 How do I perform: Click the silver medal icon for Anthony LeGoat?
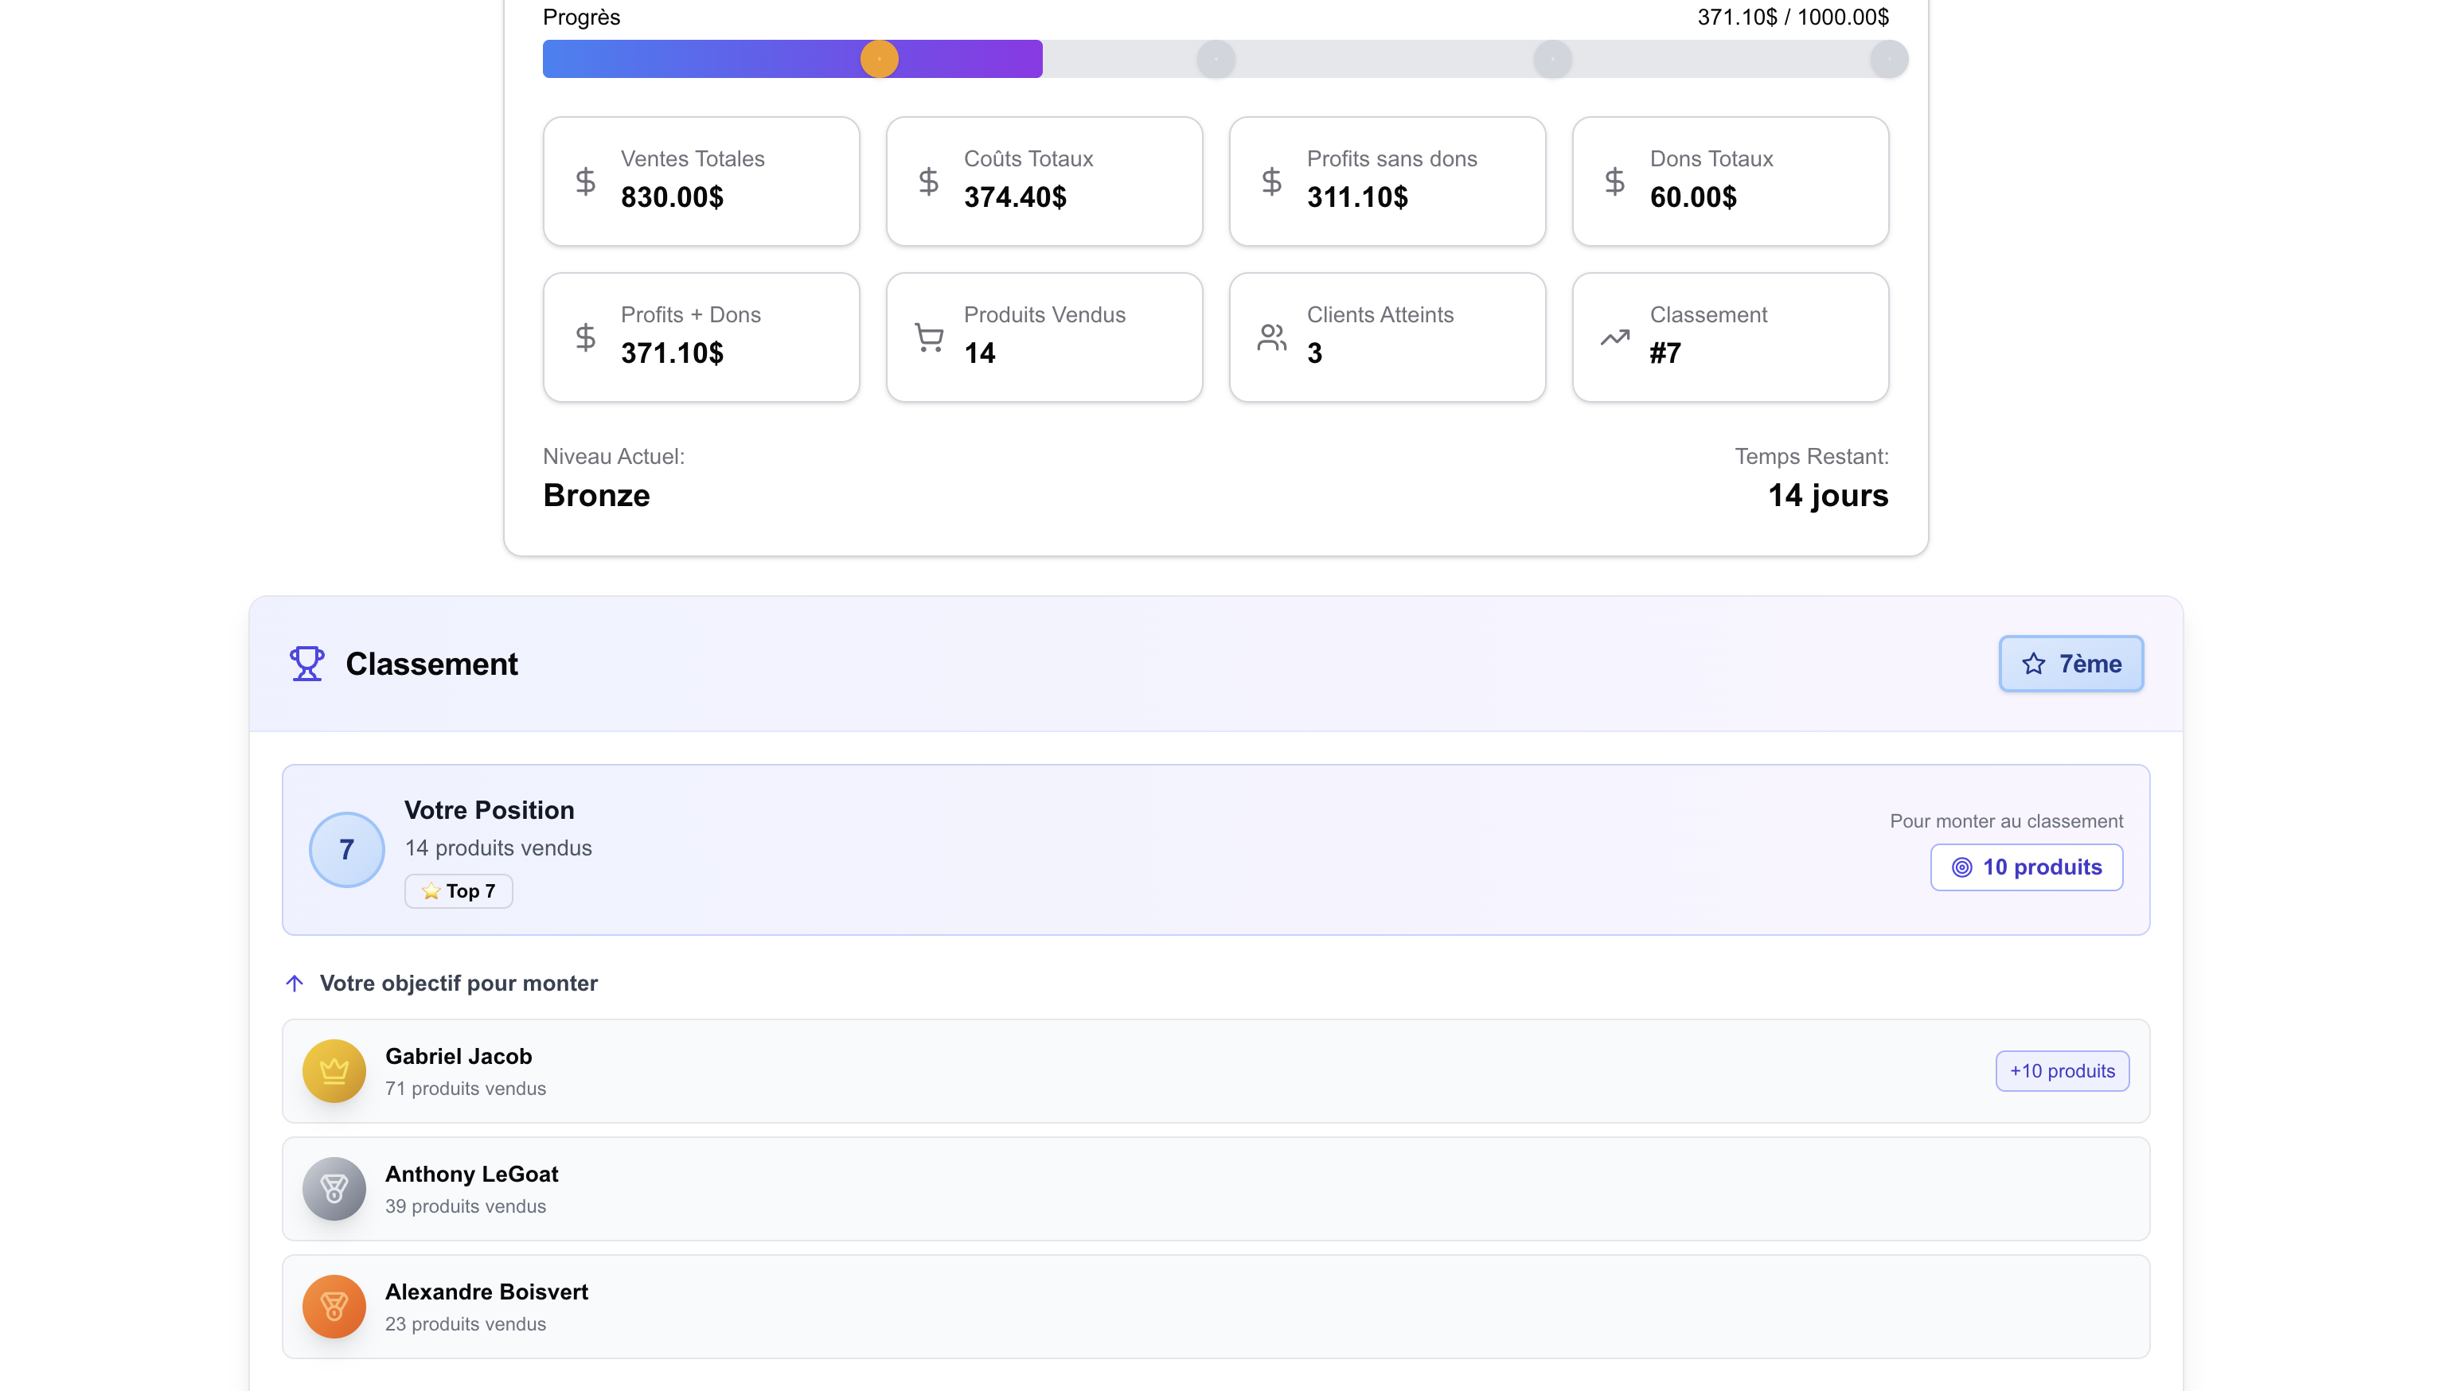(x=334, y=1187)
